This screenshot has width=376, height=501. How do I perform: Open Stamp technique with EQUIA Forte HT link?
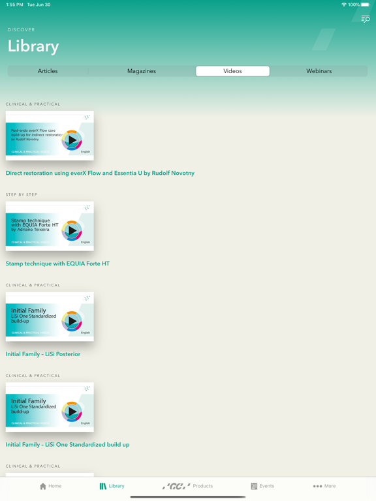click(x=57, y=264)
